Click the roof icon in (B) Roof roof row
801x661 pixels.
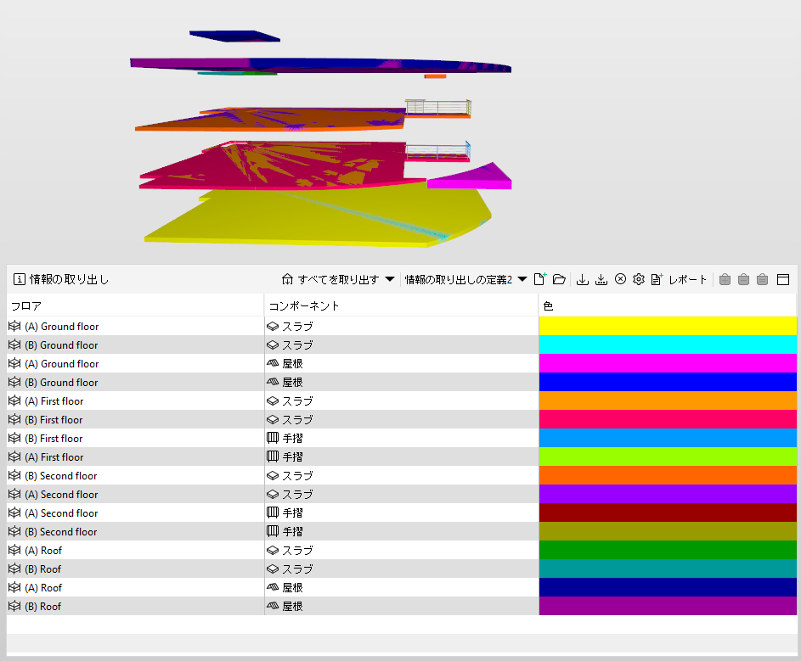[x=273, y=606]
